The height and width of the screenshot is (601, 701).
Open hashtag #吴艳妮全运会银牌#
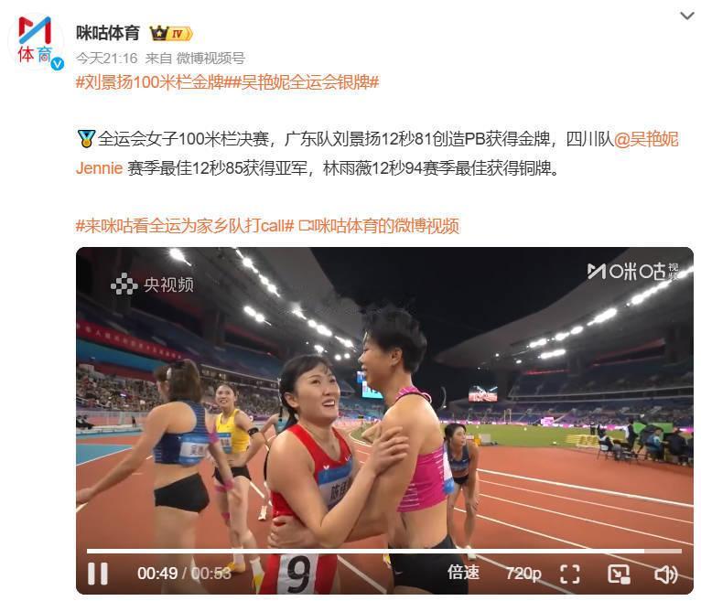coord(303,82)
